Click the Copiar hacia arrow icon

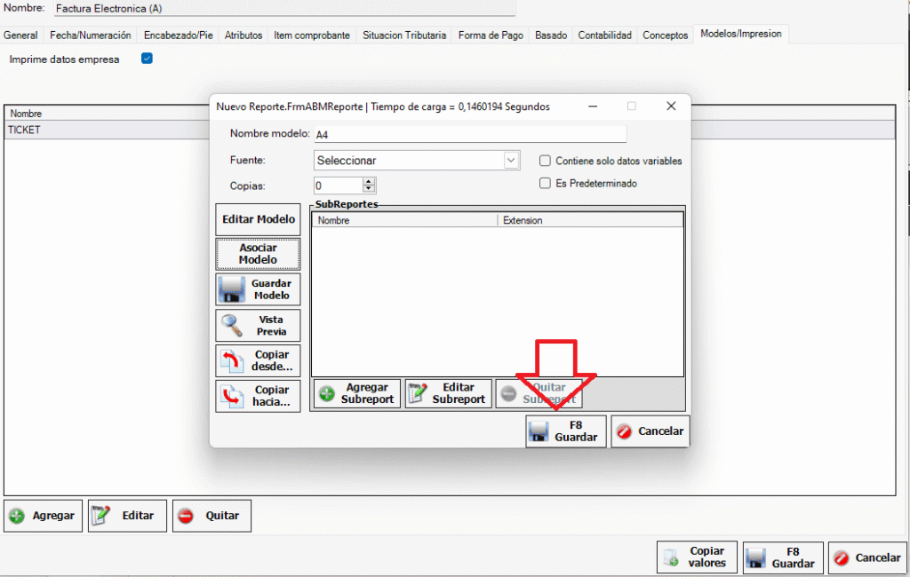click(232, 396)
